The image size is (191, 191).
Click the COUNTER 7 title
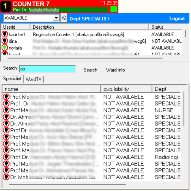pos(31,4)
